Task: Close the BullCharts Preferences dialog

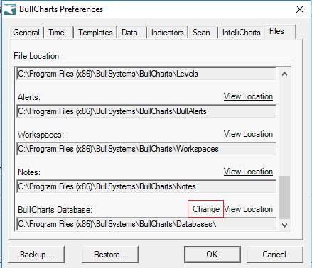Action: tap(300, 9)
